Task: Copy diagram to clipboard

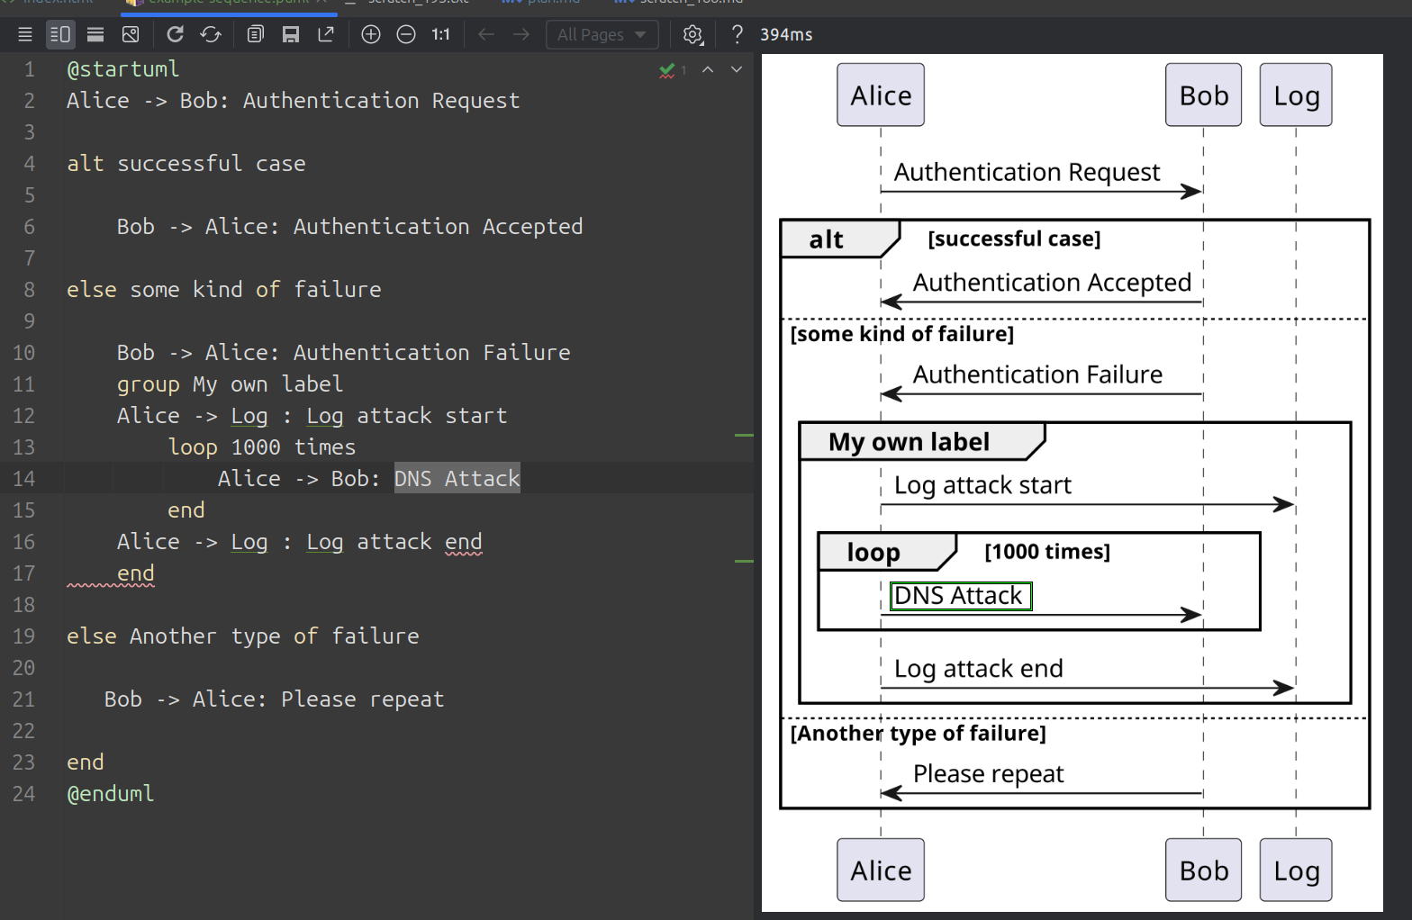Action: point(256,34)
